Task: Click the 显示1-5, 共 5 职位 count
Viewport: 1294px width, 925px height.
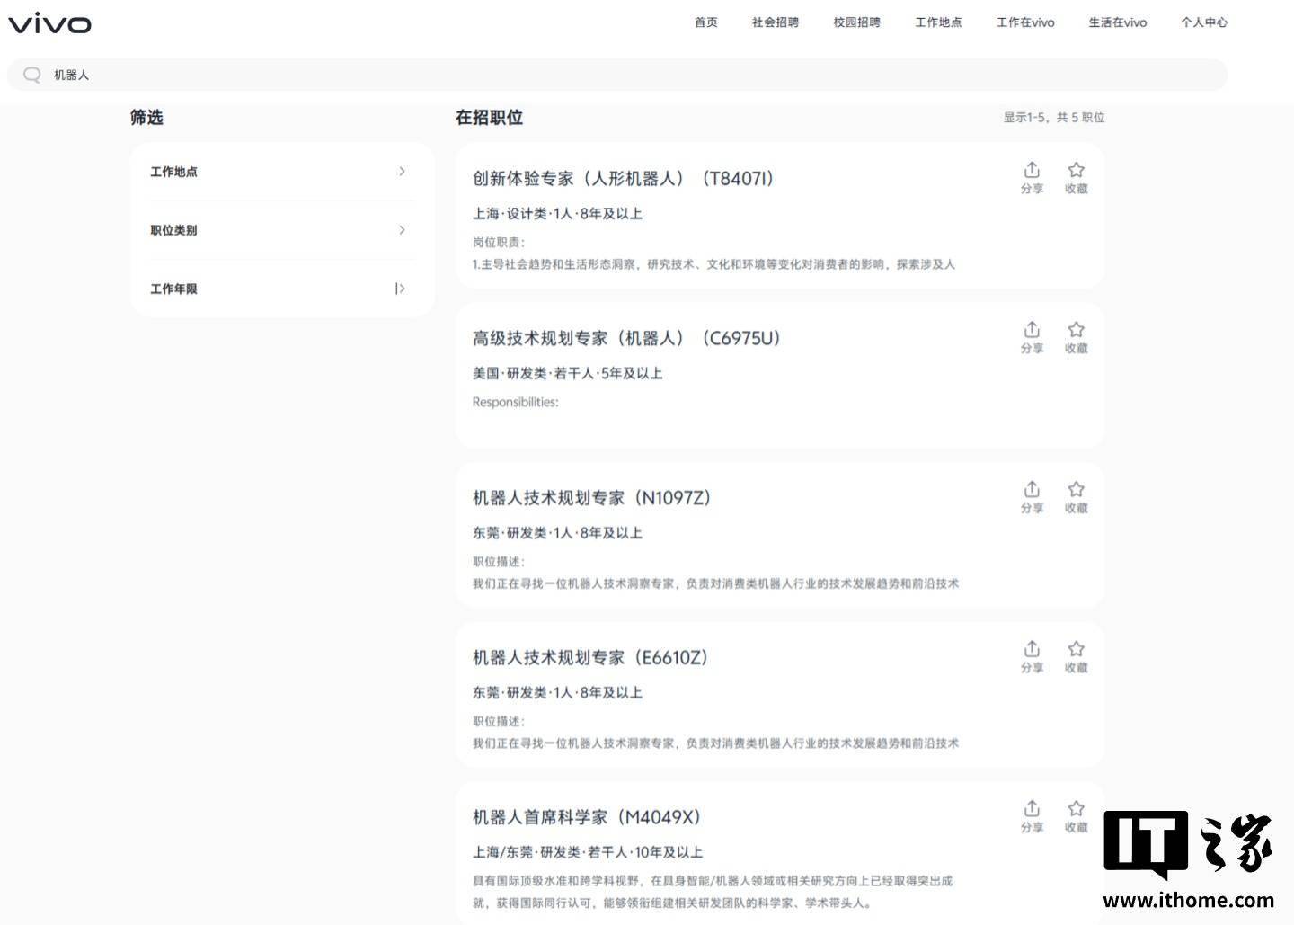Action: (1054, 118)
